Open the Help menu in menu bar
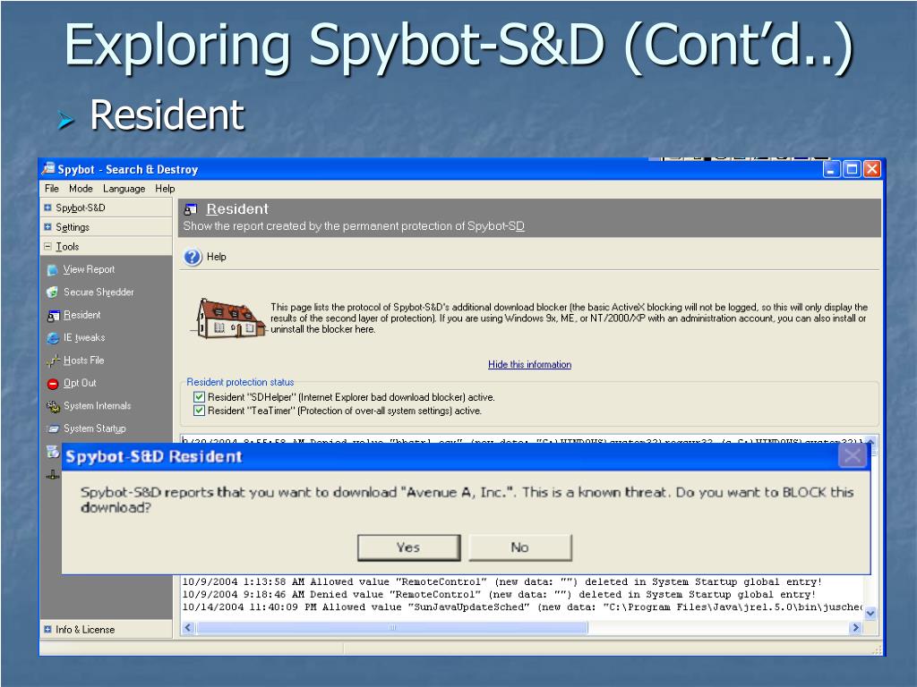Viewport: 917px width, 687px height. (165, 188)
